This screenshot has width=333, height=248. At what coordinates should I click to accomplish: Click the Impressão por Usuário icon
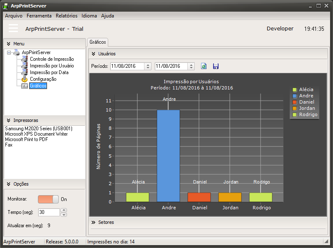[x=25, y=66]
